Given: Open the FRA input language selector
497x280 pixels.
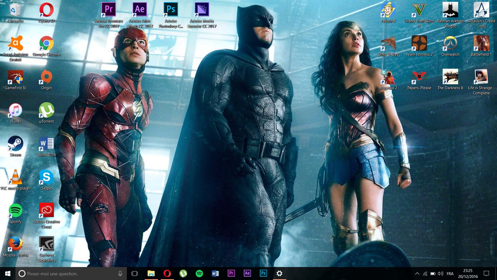Looking at the screenshot, I should pyautogui.click(x=450, y=274).
